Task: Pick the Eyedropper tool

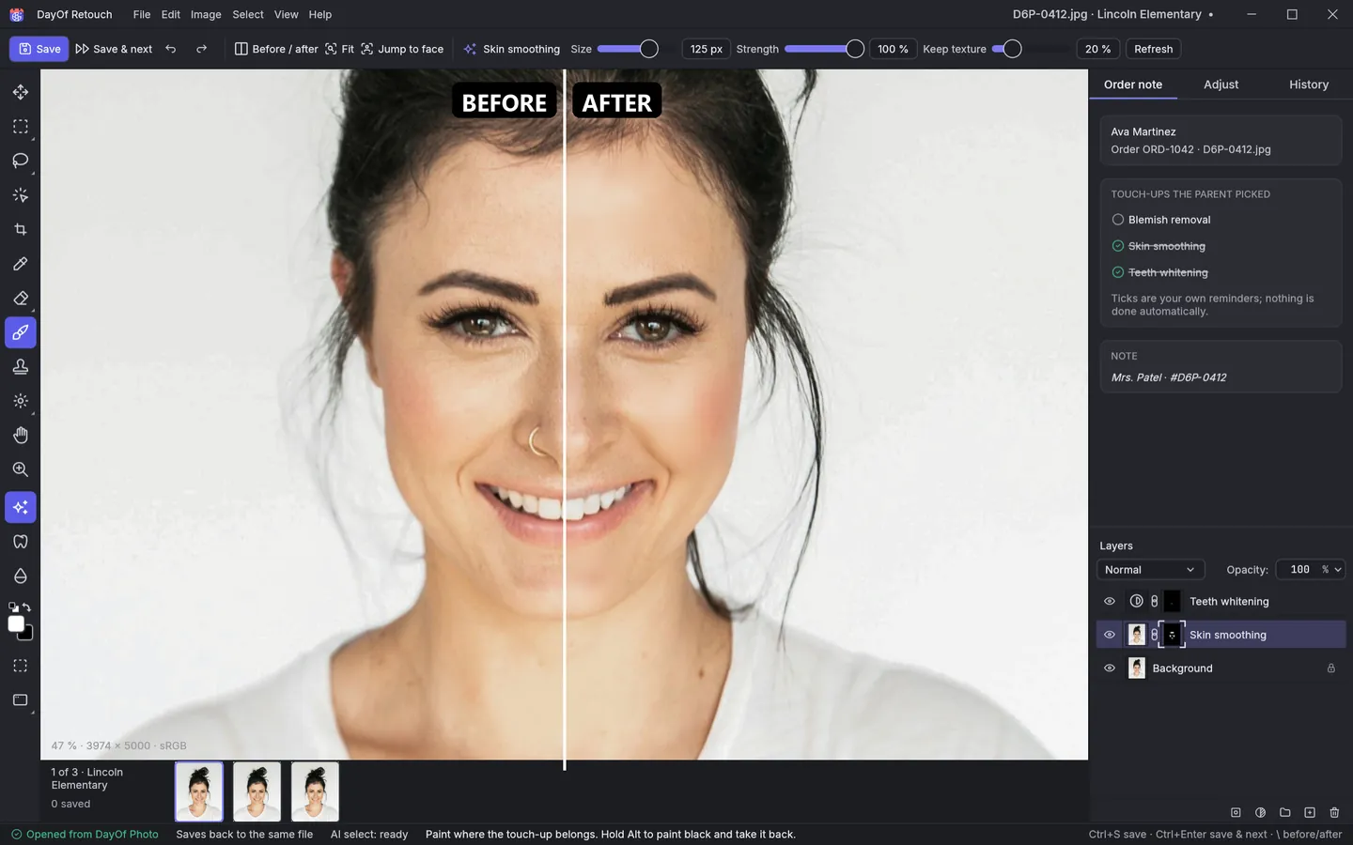Action: pyautogui.click(x=21, y=264)
